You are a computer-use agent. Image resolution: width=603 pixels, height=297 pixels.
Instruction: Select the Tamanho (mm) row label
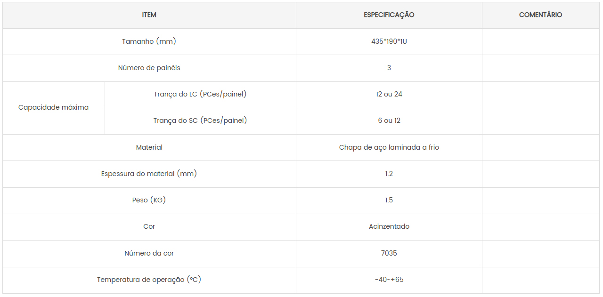tap(149, 41)
